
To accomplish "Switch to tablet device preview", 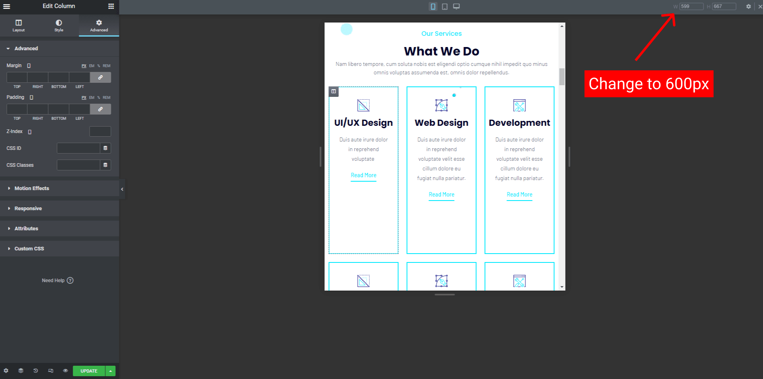I will click(x=445, y=6).
